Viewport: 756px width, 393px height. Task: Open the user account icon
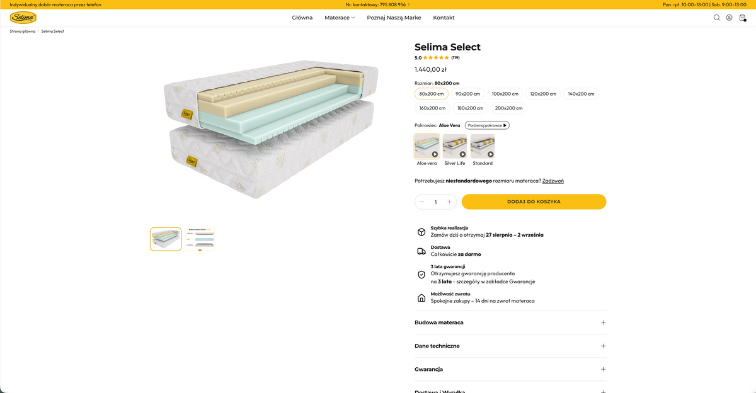(729, 18)
